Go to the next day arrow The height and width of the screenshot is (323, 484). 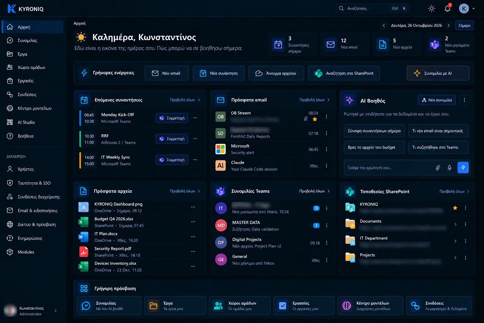[x=449, y=26]
